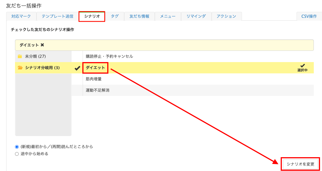Go to the タグ tab

(x=115, y=16)
